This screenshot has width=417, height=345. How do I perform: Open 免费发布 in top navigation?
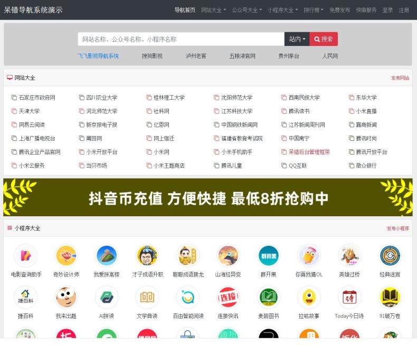click(339, 10)
